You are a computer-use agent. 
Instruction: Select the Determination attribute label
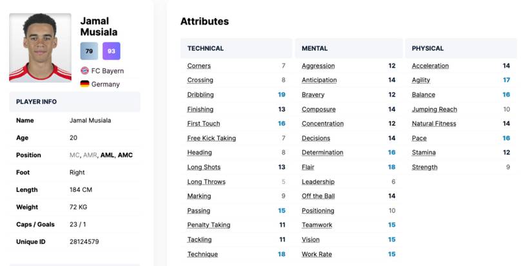pyautogui.click(x=322, y=153)
